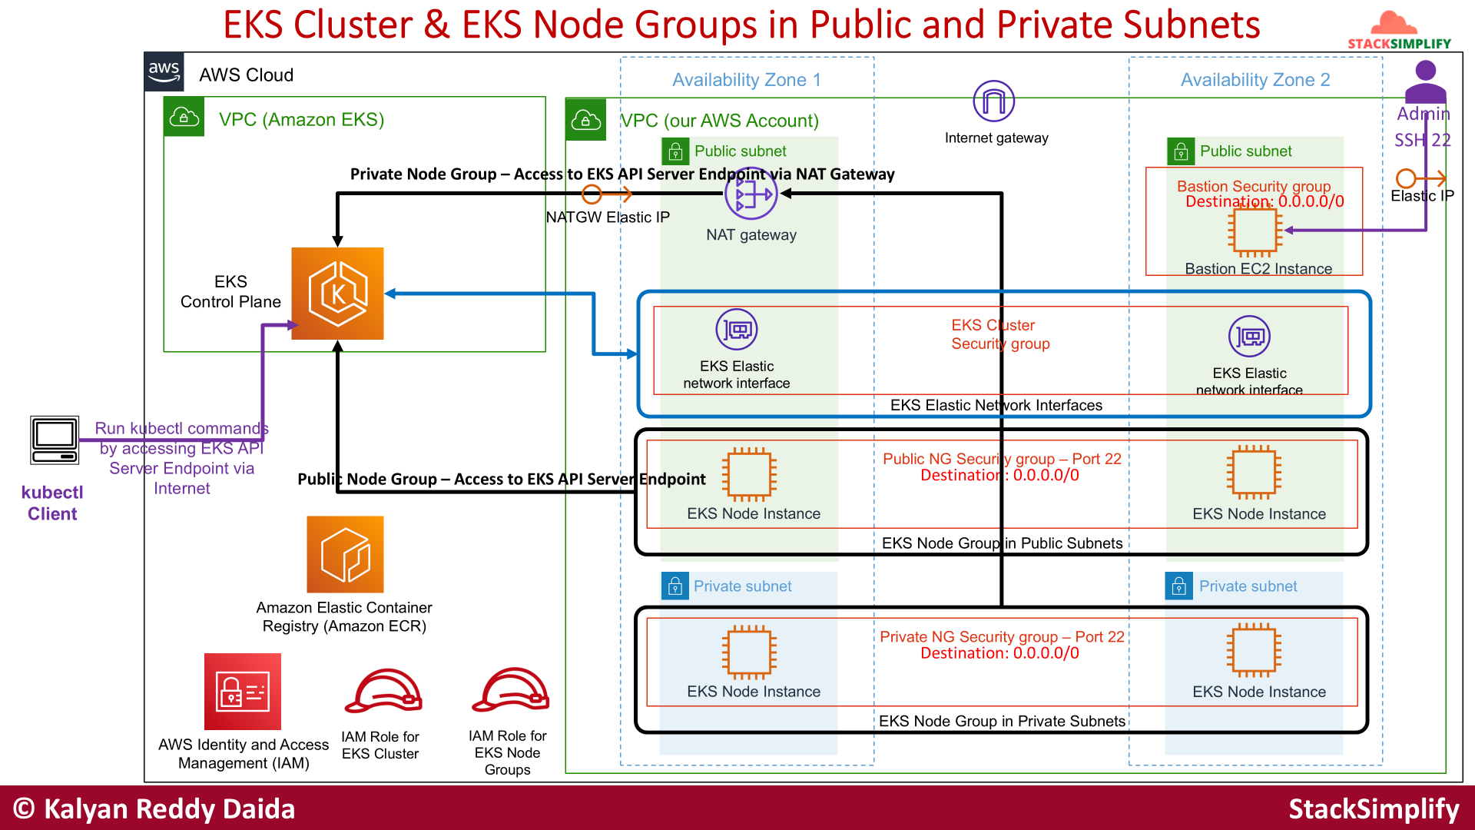The image size is (1475, 830).
Task: Click the StackSimplify logo in top-right corner
Action: (1398, 31)
